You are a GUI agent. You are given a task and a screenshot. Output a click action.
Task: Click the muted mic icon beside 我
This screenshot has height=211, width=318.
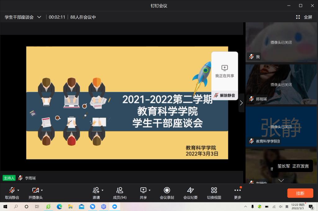pyautogui.click(x=252, y=57)
